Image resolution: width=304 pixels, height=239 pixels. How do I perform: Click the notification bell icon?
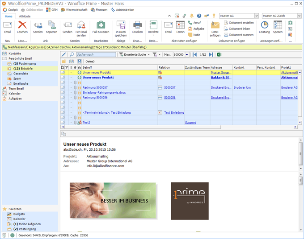(x=191, y=16)
